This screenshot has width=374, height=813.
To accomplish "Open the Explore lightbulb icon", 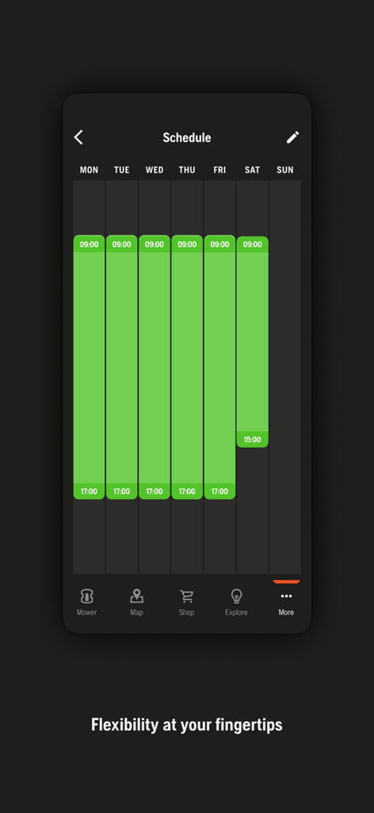I will pyautogui.click(x=236, y=596).
